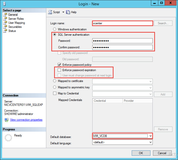Click the Provider column header
Screen dimensions: 178x160
point(138,101)
